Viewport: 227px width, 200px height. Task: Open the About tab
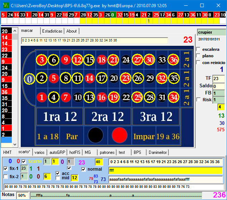click(71, 31)
